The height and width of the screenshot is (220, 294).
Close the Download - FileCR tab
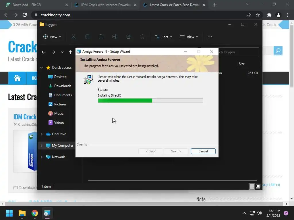pyautogui.click(x=67, y=5)
